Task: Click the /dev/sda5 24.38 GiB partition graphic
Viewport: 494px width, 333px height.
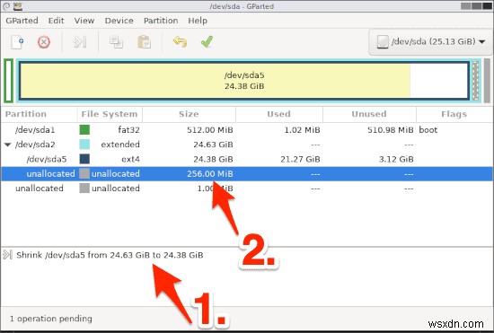Action: tap(244, 81)
